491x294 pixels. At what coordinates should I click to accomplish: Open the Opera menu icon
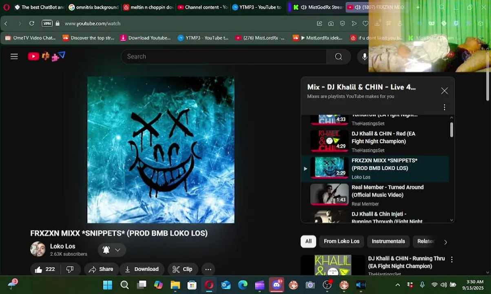[6, 7]
